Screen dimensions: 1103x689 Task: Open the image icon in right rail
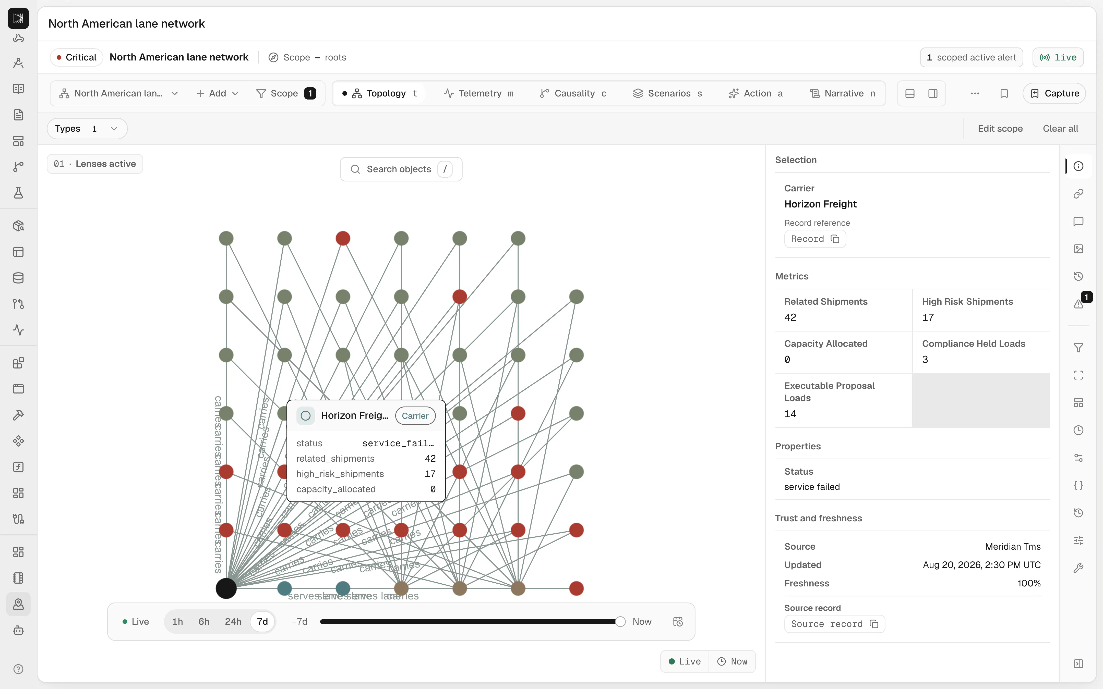coord(1078,249)
